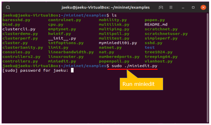Close the terminal window

pos(203,7)
